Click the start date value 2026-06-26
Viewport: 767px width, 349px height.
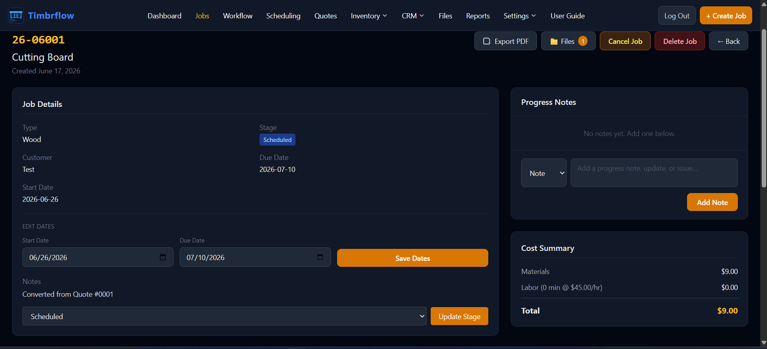pos(40,199)
